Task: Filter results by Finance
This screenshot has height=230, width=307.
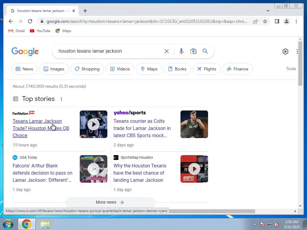Action: tap(237, 69)
